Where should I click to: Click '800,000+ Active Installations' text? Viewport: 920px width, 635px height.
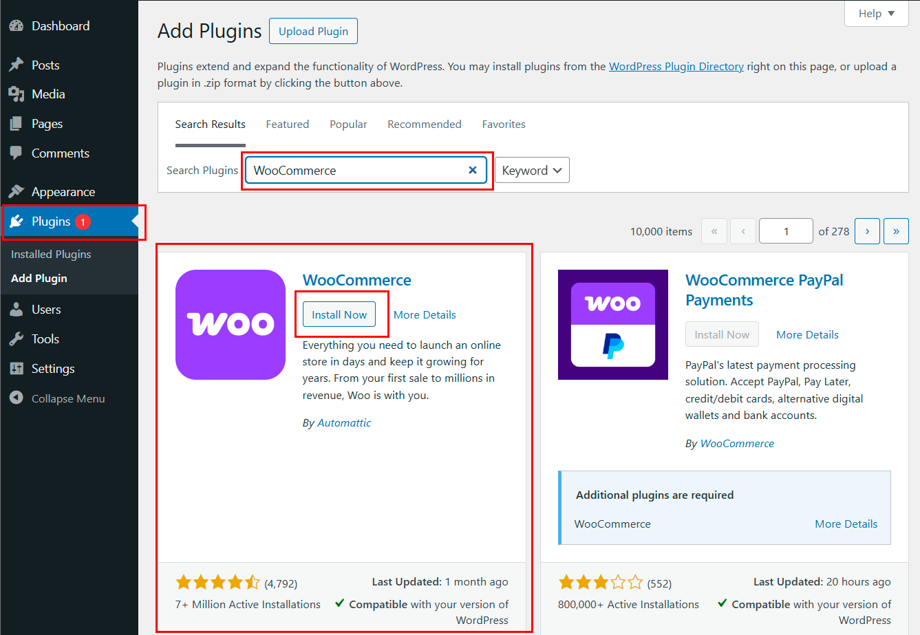click(x=628, y=605)
